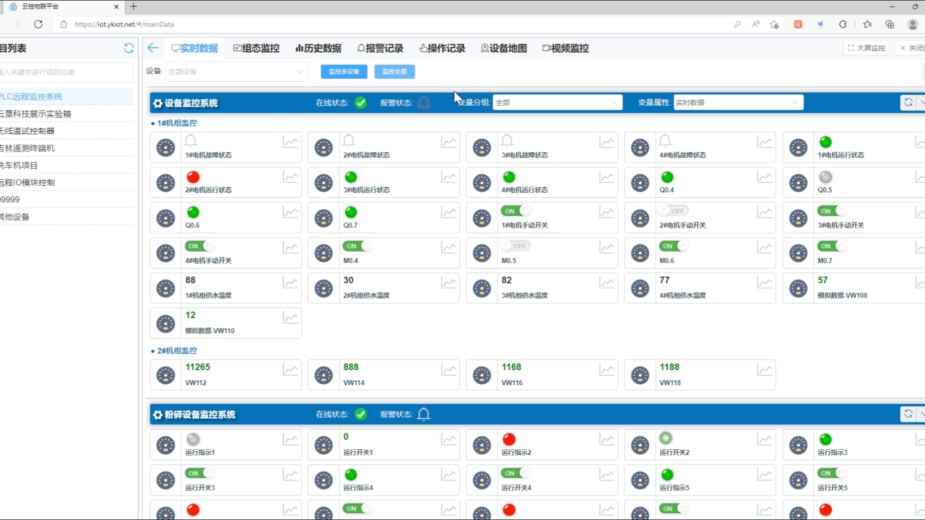The height and width of the screenshot is (520, 925).
Task: Toggle 3#电机手动开关 switch
Action: pos(832,211)
